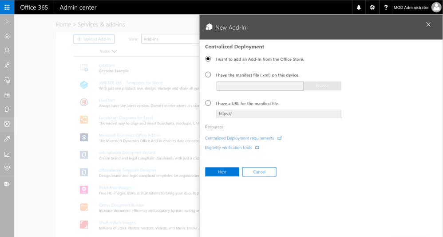Click the Browse button
Screen dimensions: 443x237
tap(322, 85)
